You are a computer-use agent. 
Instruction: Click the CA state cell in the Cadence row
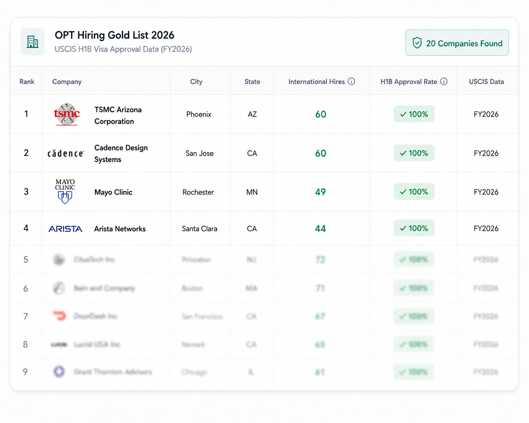click(x=252, y=153)
